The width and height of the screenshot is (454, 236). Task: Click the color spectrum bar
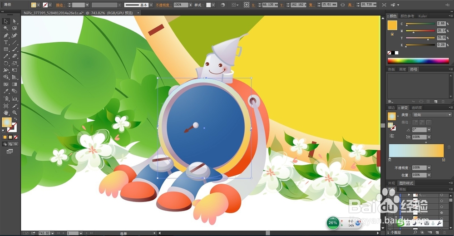(x=418, y=60)
